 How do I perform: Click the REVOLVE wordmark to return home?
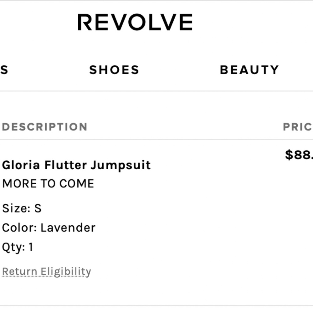[x=135, y=21]
